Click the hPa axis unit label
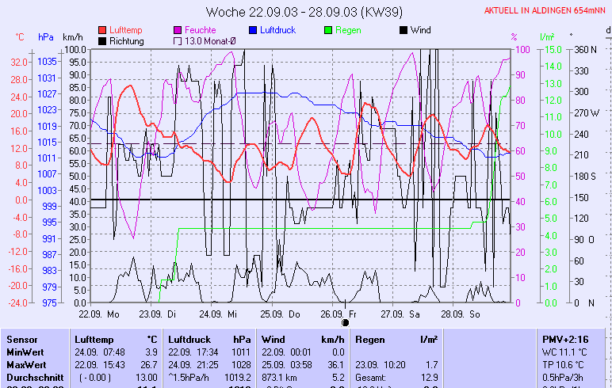This screenshot has height=388, width=612. pos(46,36)
